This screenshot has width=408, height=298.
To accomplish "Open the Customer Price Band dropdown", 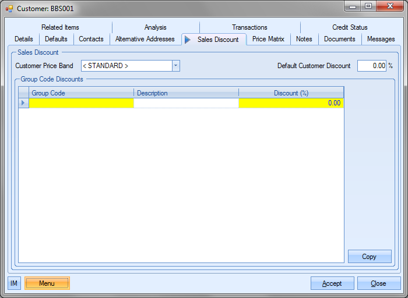I will [x=175, y=66].
